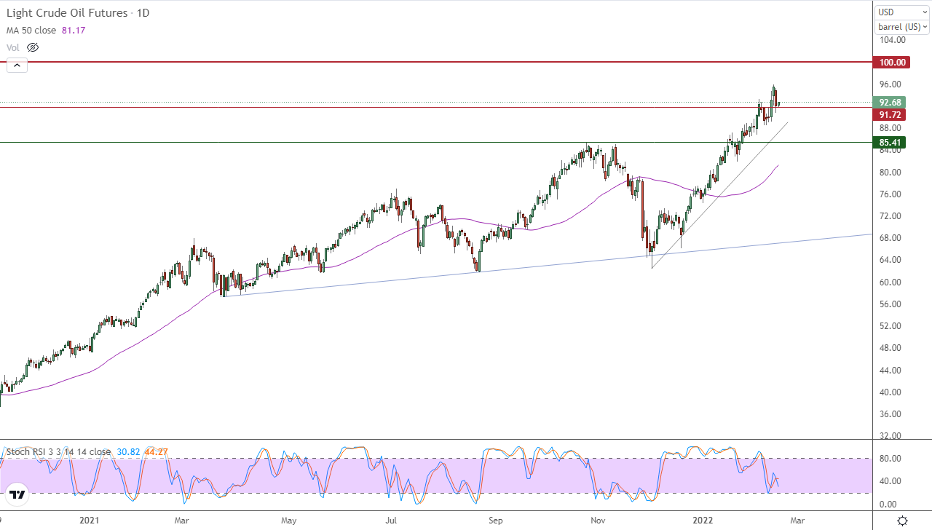The height and width of the screenshot is (530, 932).
Task: Click the Nov label on the time axis
Action: 599,521
